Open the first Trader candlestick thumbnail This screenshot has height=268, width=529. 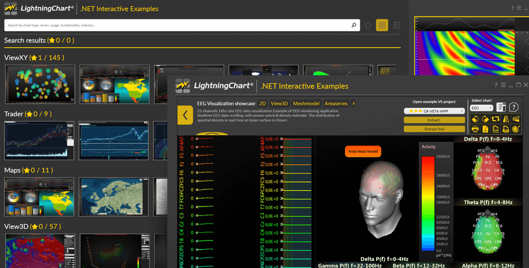(x=39, y=141)
